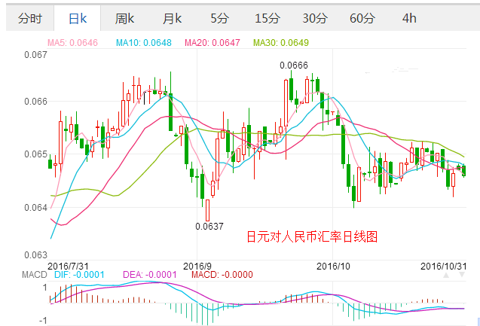
Task: Switch to the 5分 interval tab
Action: pos(219,18)
